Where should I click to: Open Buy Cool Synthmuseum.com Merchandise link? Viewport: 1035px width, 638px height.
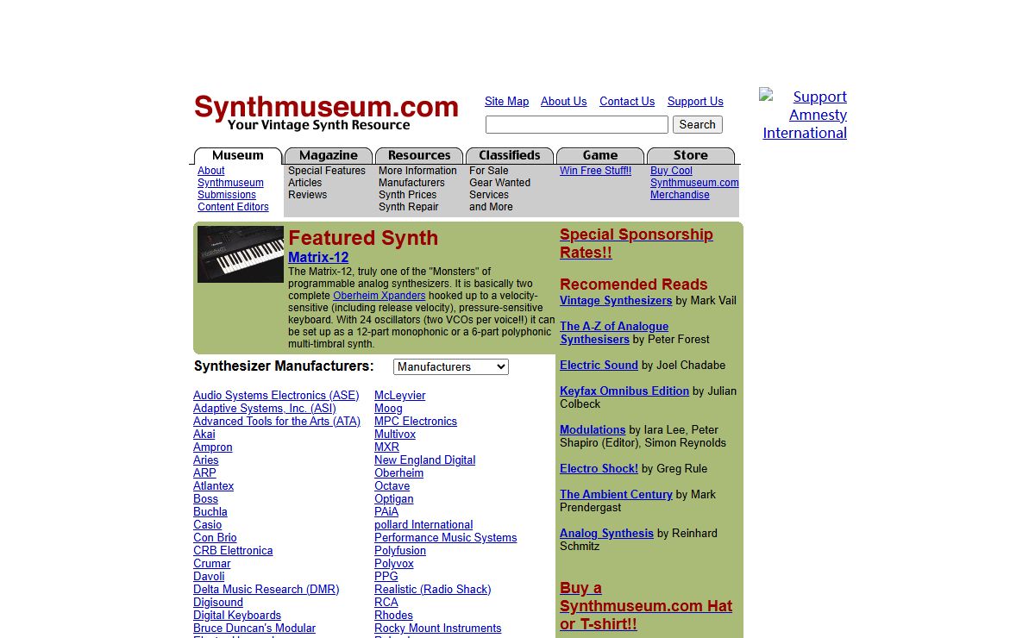694,183
